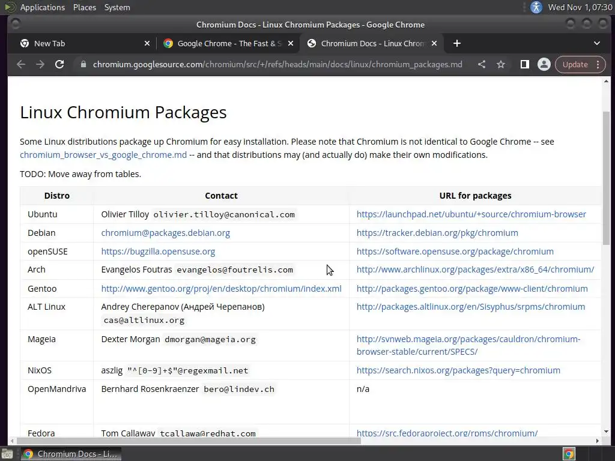Close the Google Chrome - The Fast tab
615x461 pixels.
[x=291, y=43]
